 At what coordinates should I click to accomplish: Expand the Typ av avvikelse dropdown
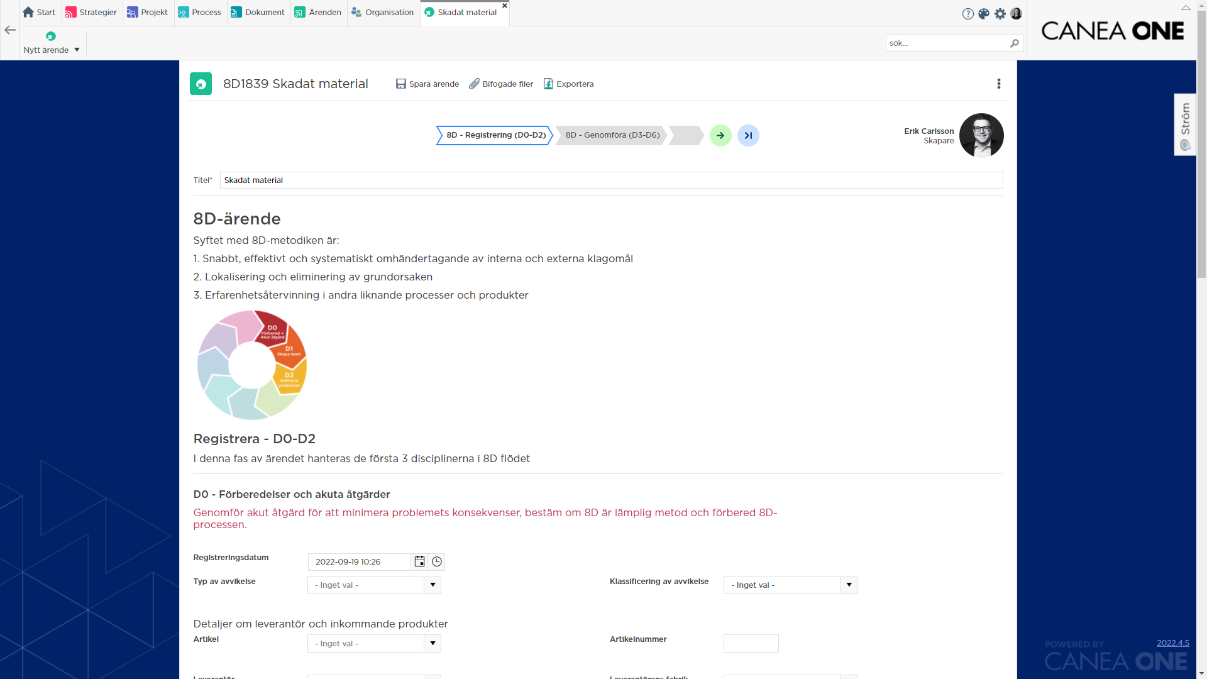click(433, 585)
